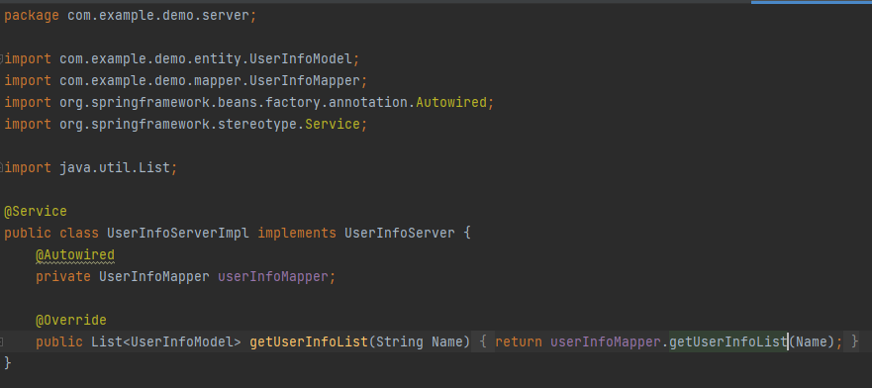Viewport: 872px width, 388px height.
Task: Click yellow getUserInfoList method declaration name
Action: pyautogui.click(x=309, y=341)
